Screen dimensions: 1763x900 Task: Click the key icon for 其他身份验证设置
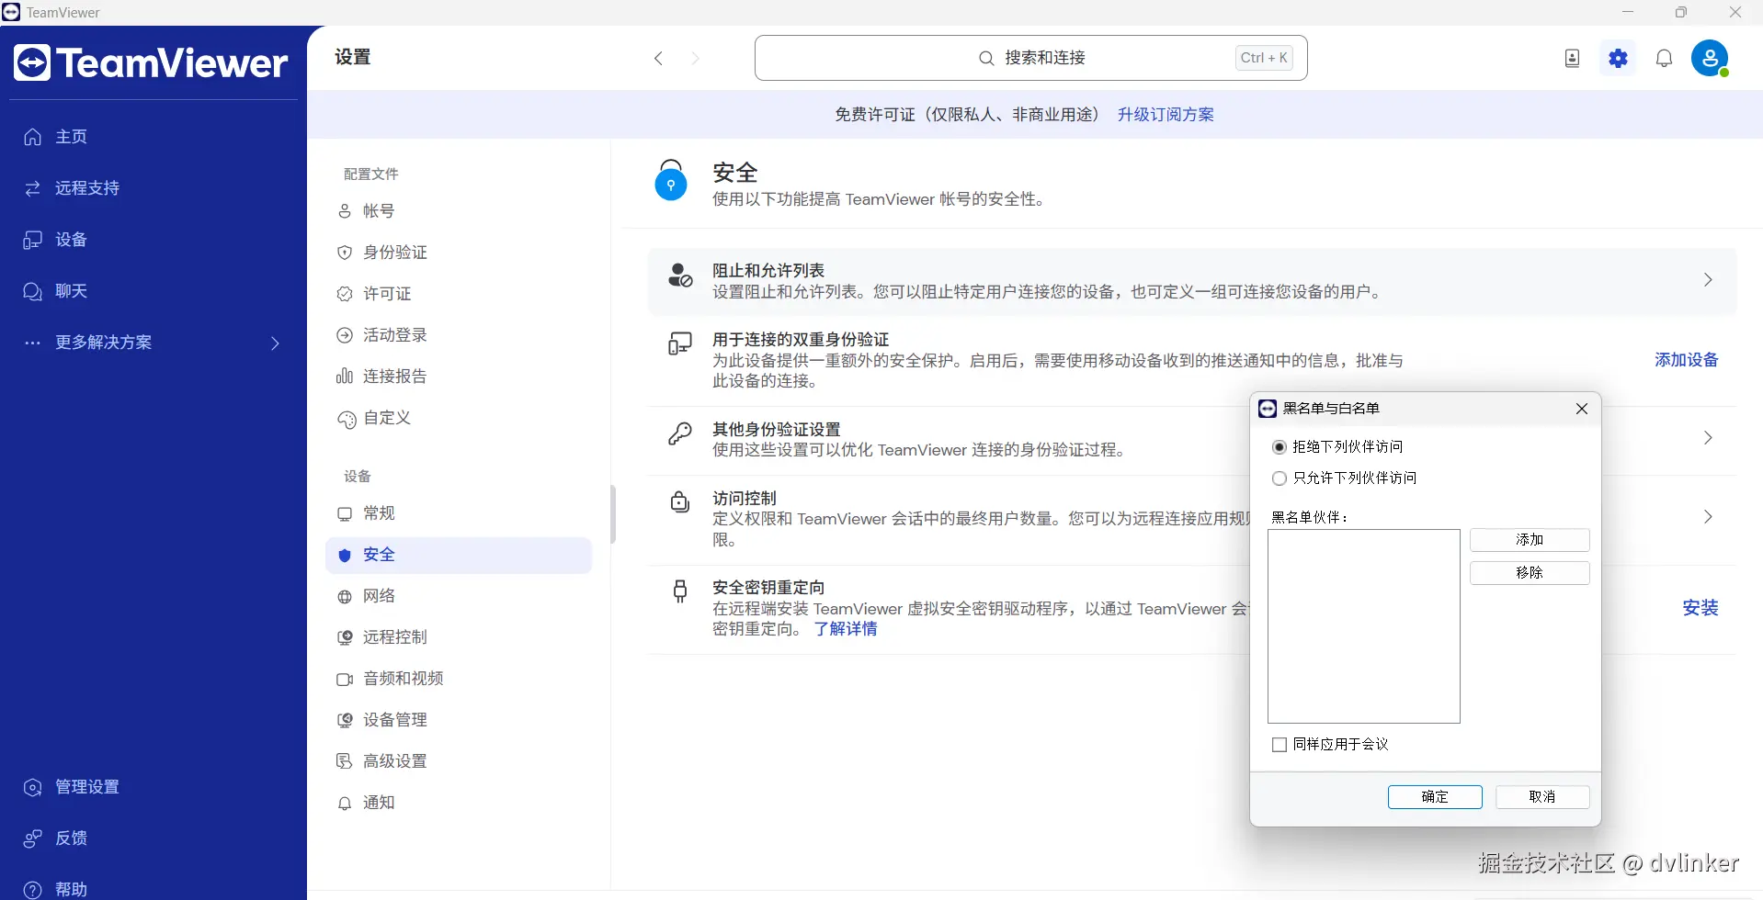pyautogui.click(x=680, y=433)
